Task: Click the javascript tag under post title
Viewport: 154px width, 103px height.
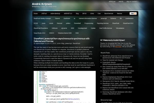Action: tap(68, 43)
